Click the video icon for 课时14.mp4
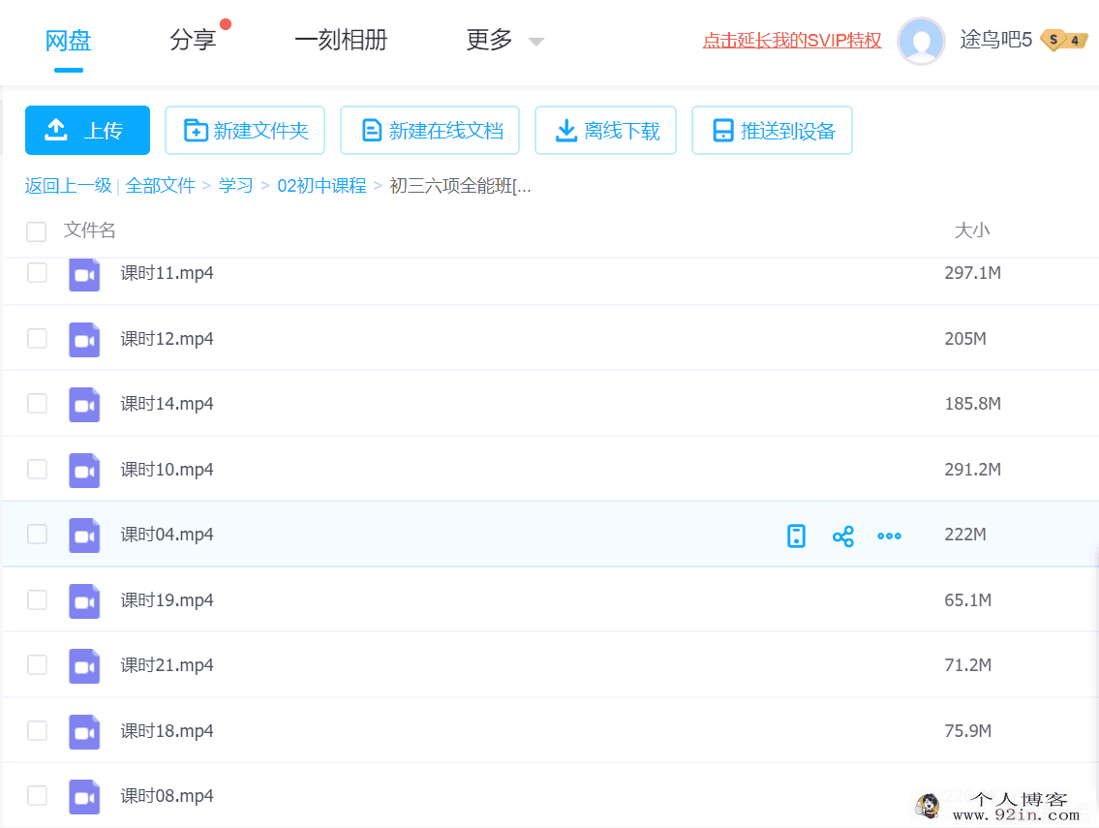 [84, 405]
